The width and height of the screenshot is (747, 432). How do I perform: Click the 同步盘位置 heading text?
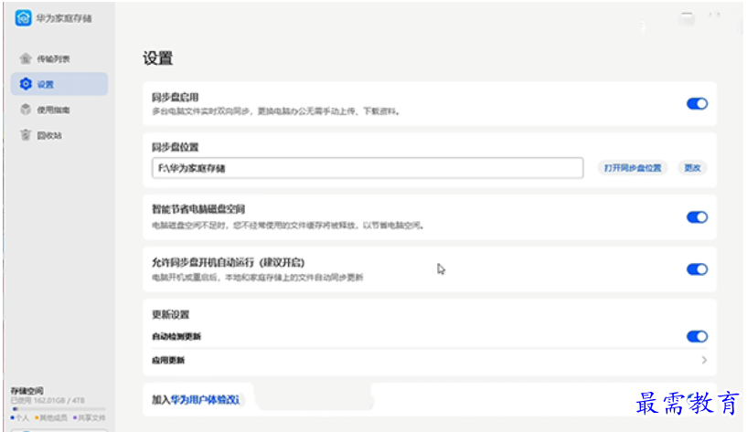coord(175,147)
